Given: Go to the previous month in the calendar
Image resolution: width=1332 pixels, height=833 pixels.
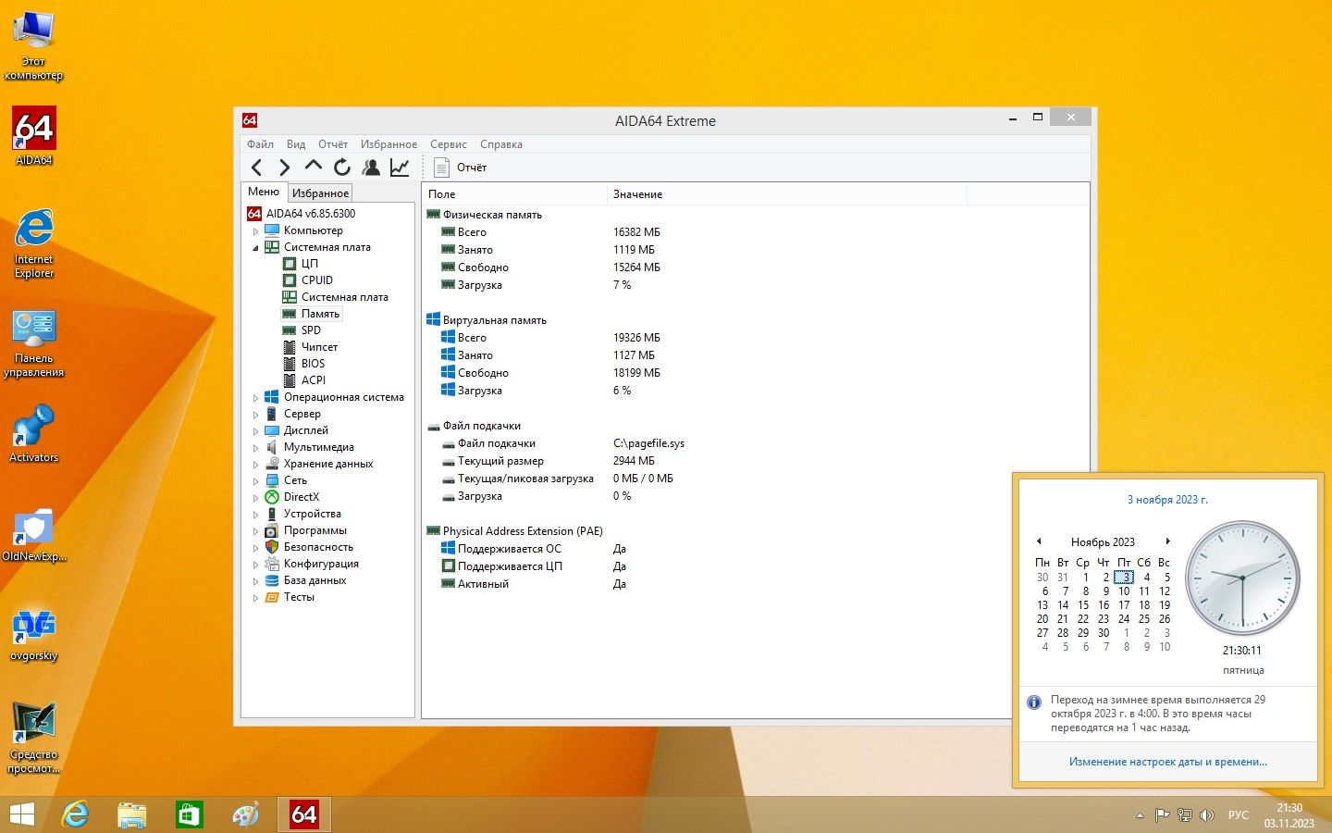Looking at the screenshot, I should pos(1039,541).
